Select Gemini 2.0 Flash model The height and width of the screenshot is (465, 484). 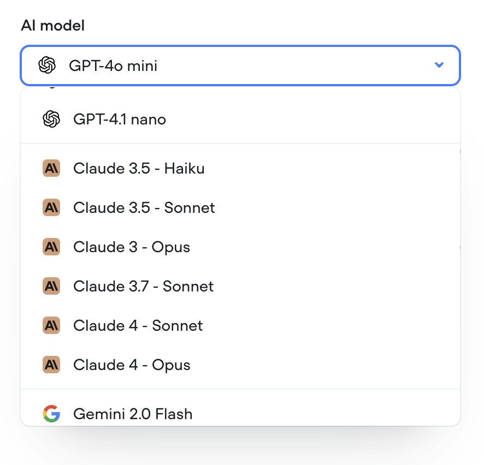pyautogui.click(x=133, y=414)
